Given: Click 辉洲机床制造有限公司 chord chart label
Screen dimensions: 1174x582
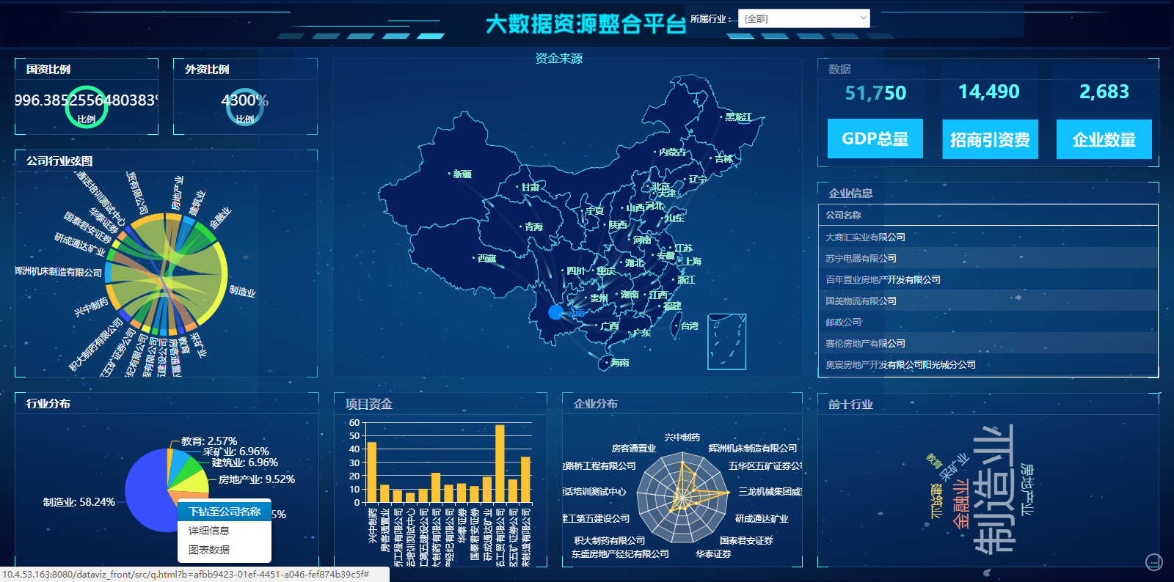Looking at the screenshot, I should point(59,271).
